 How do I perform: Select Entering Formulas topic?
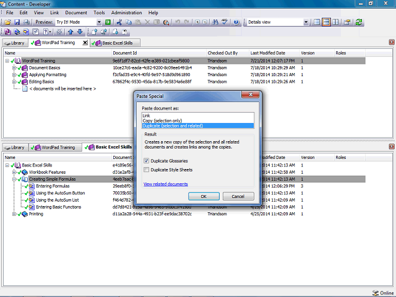click(x=53, y=186)
